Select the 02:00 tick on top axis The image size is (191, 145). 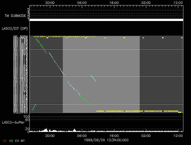pyautogui.click(x=146, y=3)
